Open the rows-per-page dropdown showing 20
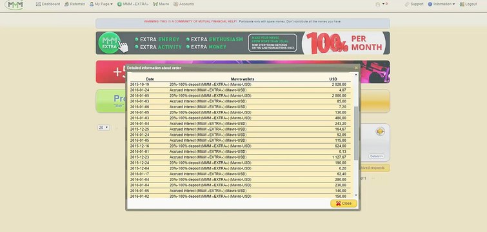Viewport: 487px width, 232px height. point(103,128)
